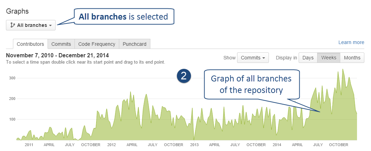The image size is (371, 151).
Task: Switch to the Contributors tab
Action: click(x=30, y=44)
